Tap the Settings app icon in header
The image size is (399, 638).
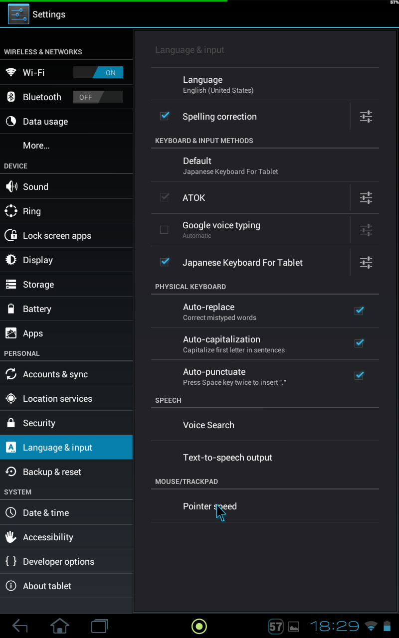[x=18, y=14]
